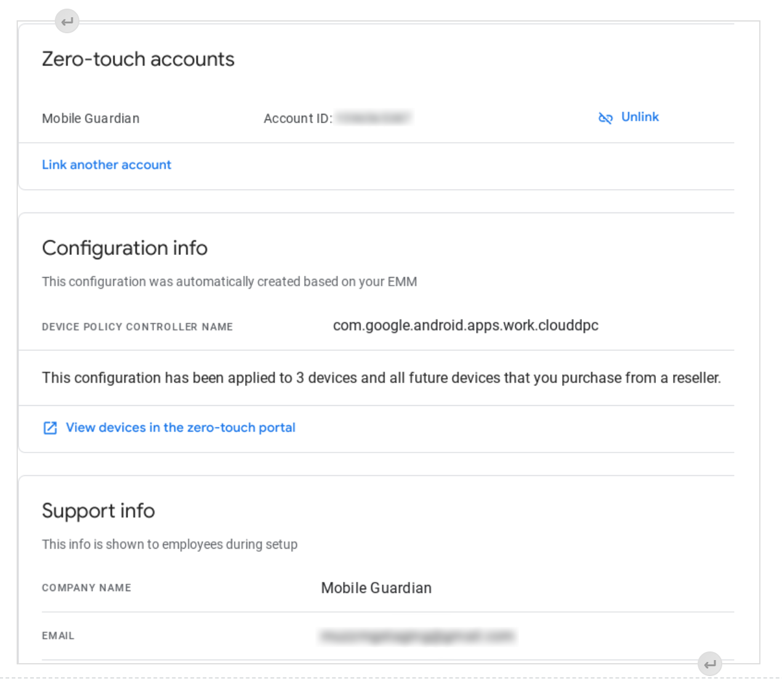Click the blurred email address value
This screenshot has width=782, height=681.
tap(417, 636)
